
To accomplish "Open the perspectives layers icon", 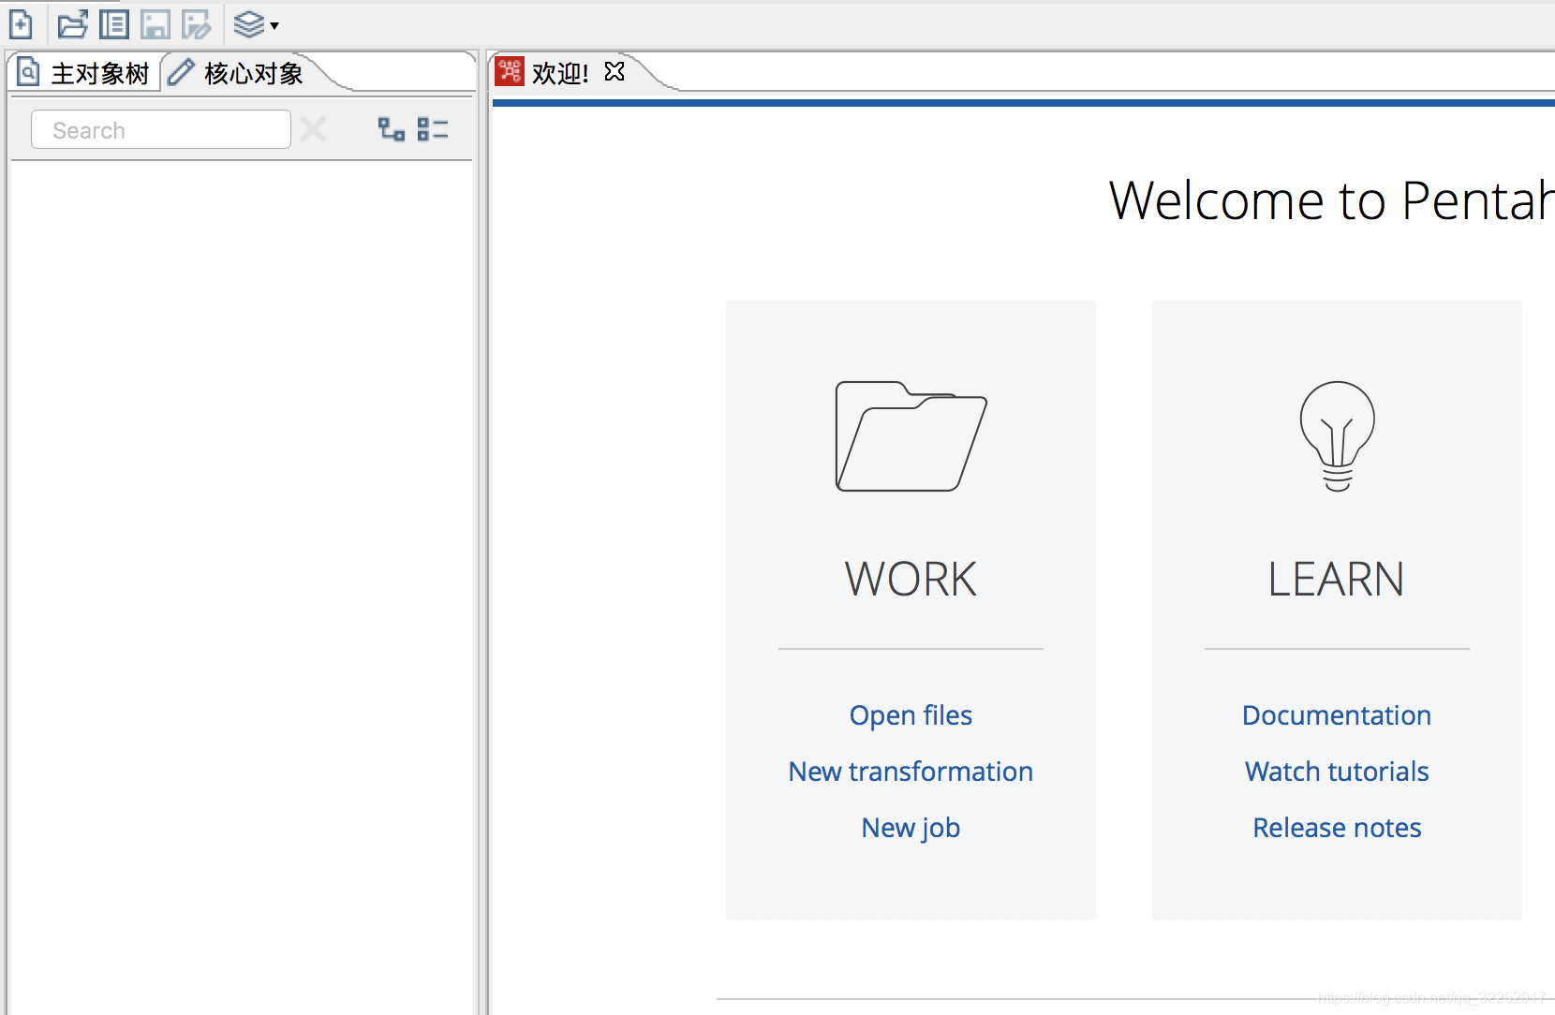I will click(249, 24).
